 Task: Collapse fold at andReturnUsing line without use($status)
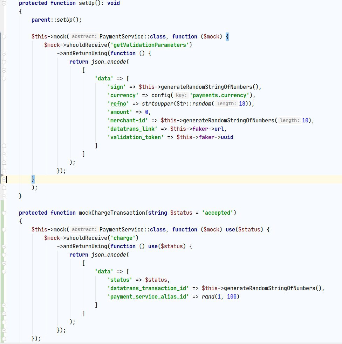point(4,53)
